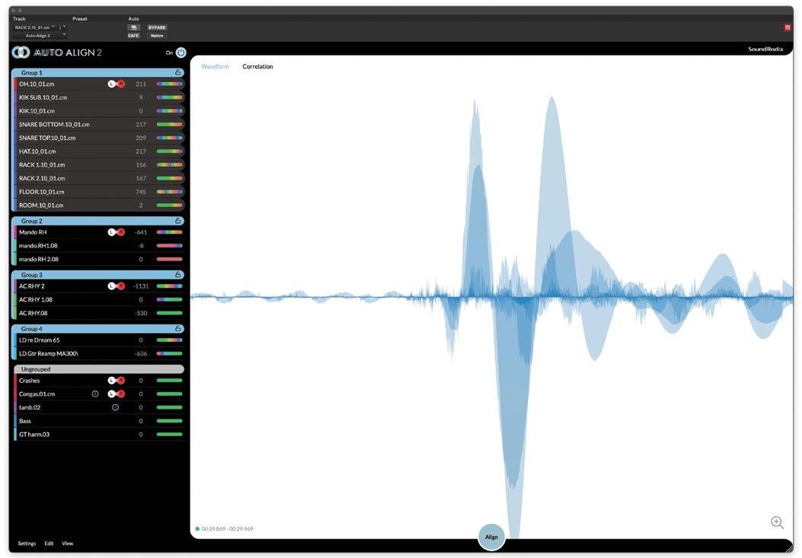
Task: Toggle L/R channel switch for OH.10_01.cm
Action: coord(116,84)
